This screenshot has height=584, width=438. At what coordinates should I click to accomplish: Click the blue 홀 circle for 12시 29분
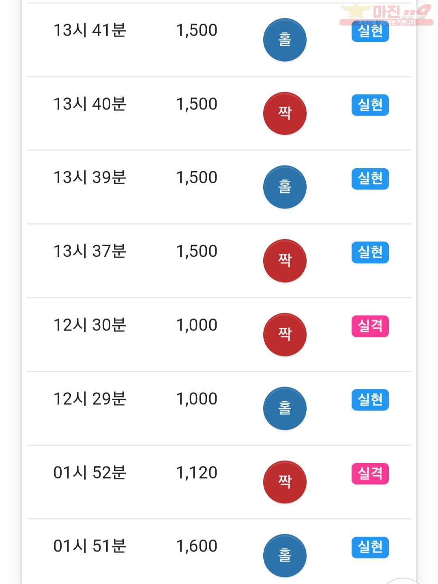point(285,408)
